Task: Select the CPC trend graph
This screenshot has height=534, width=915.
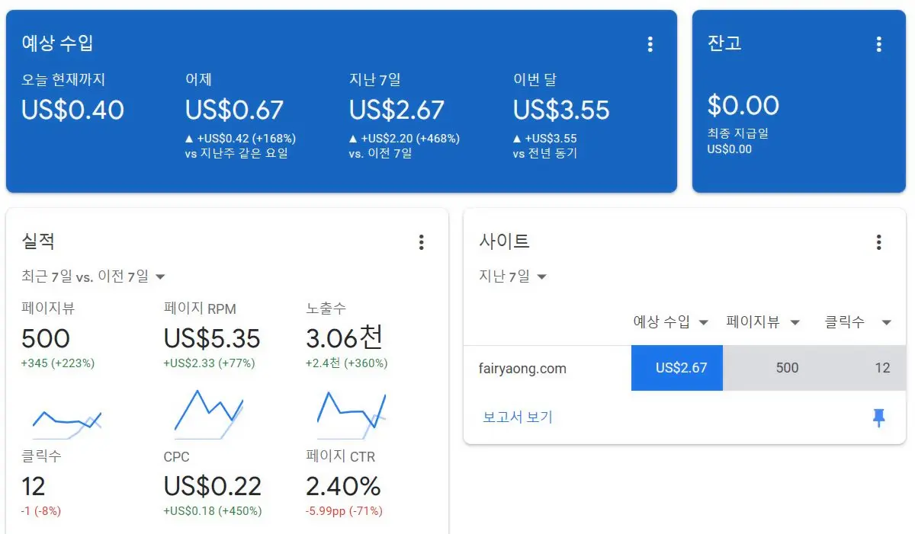Action: pyautogui.click(x=208, y=415)
